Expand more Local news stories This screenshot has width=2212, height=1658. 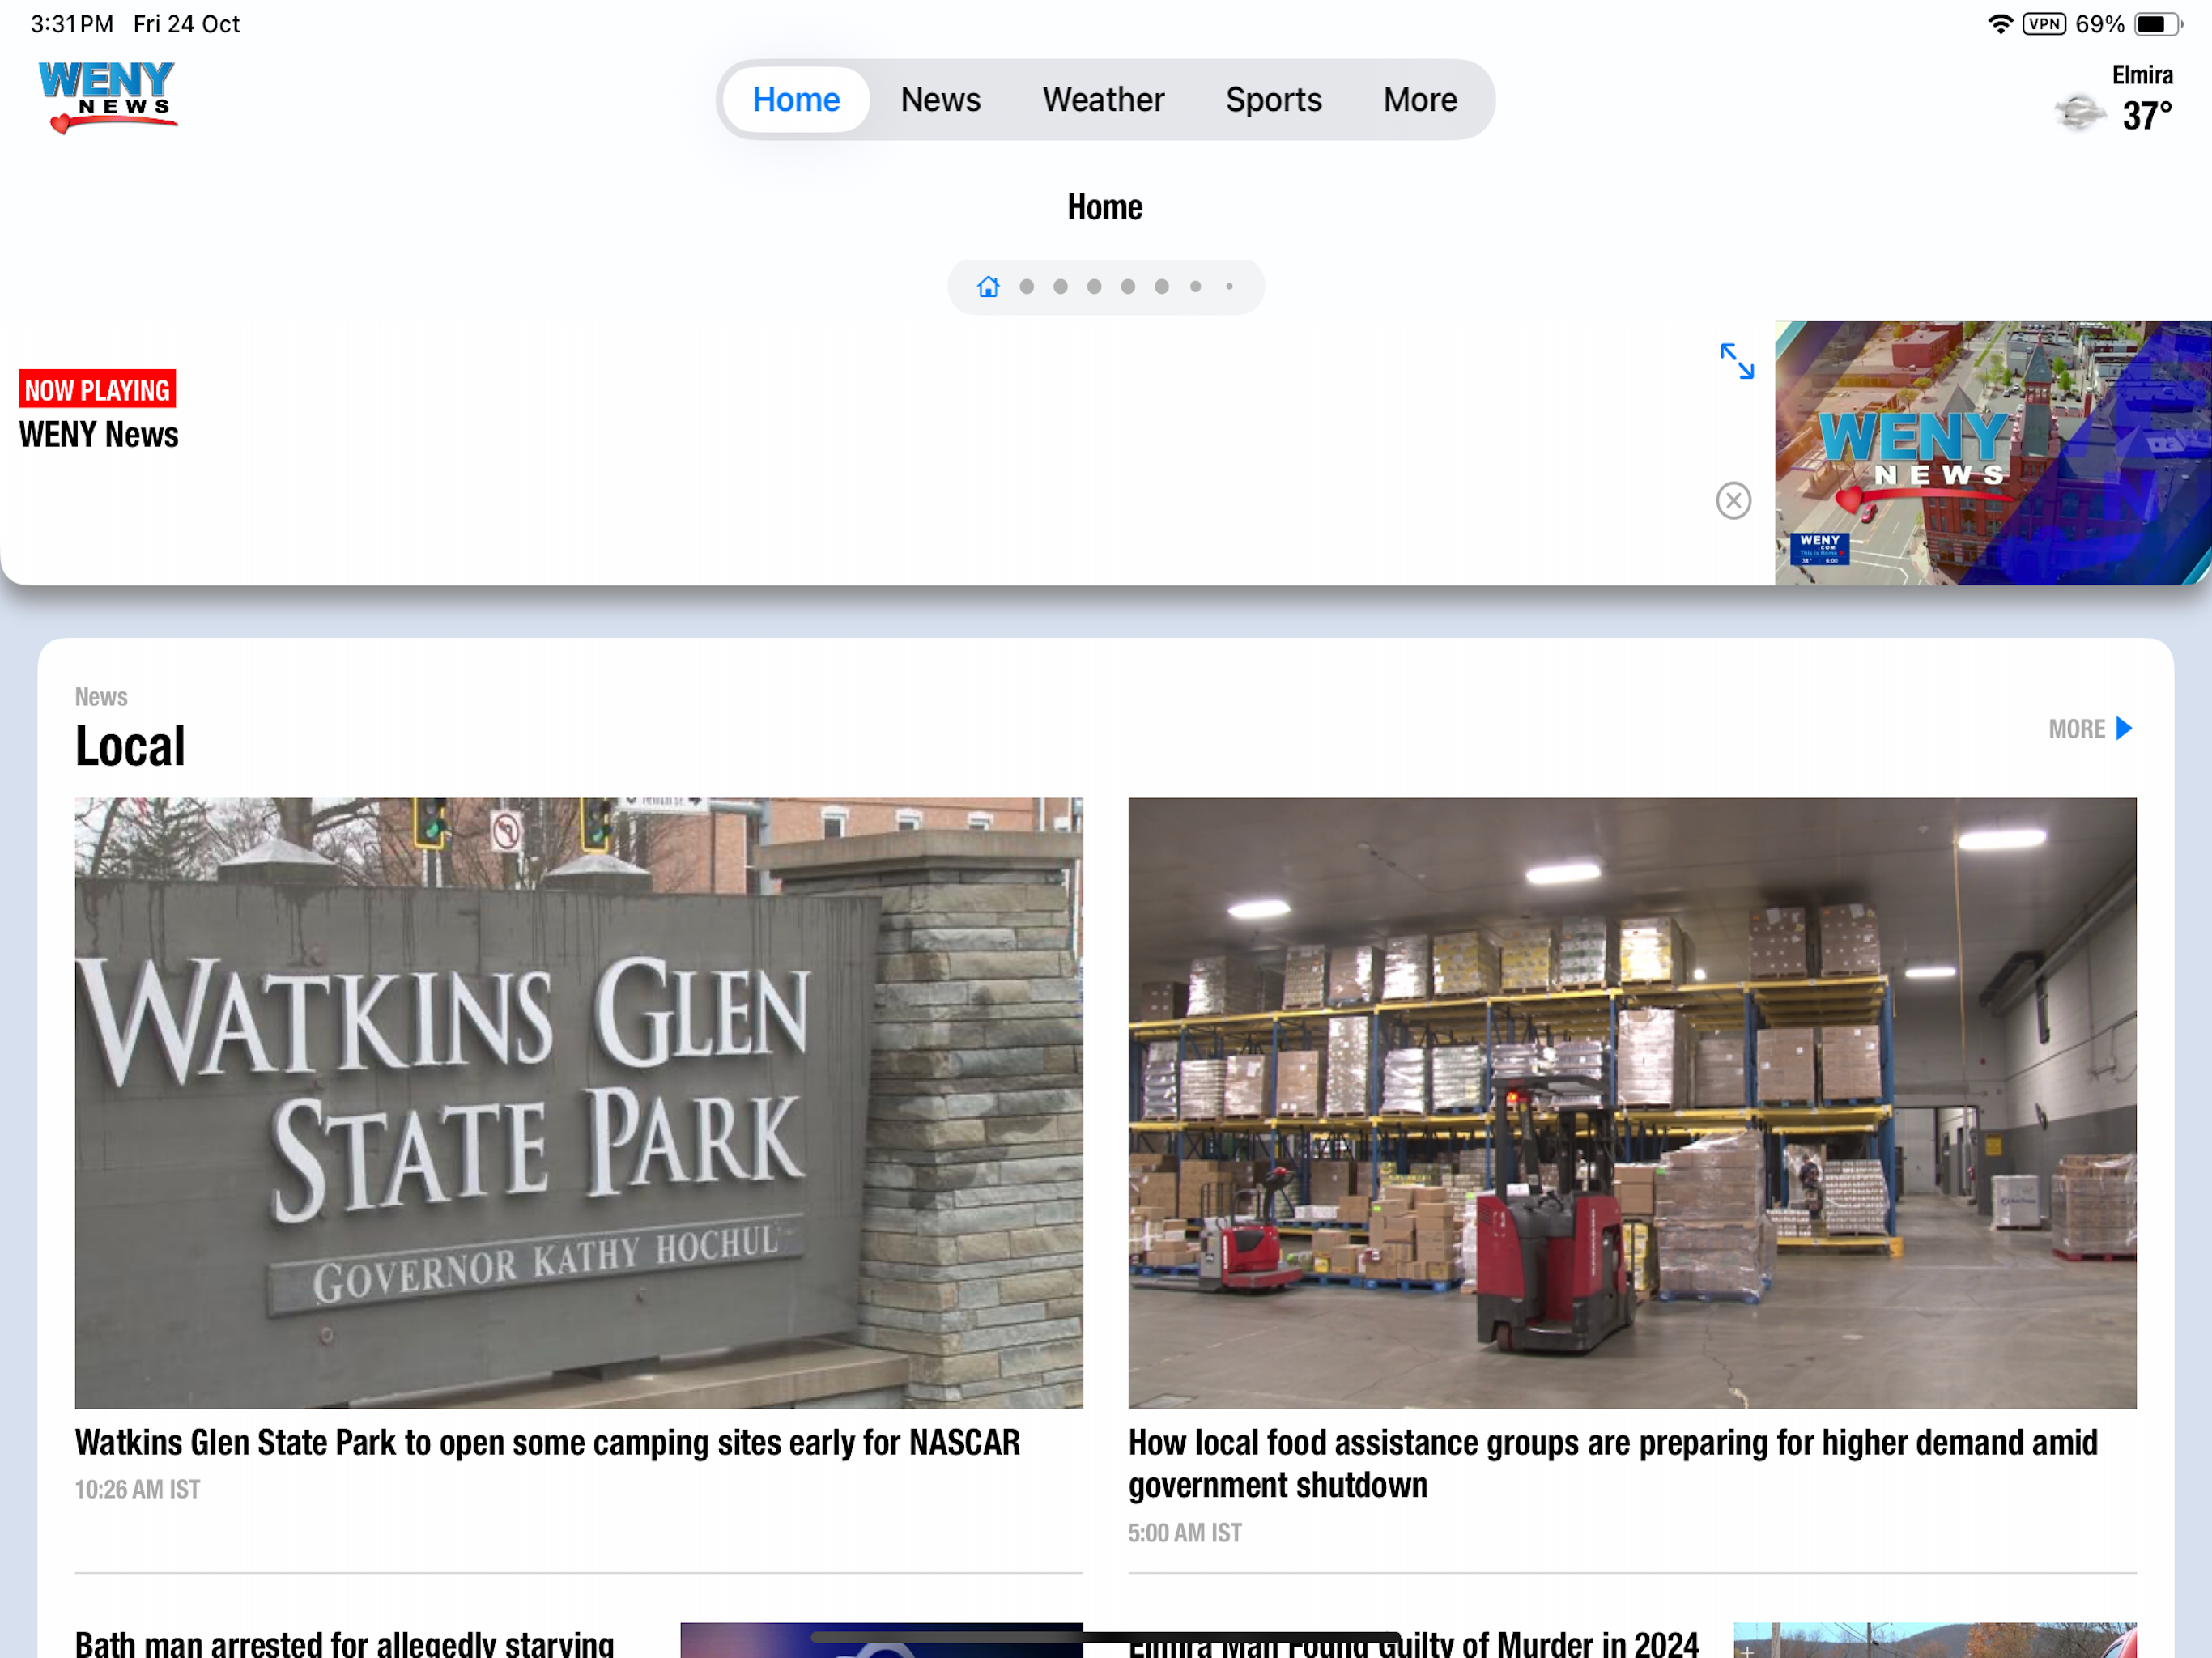pos(2090,729)
